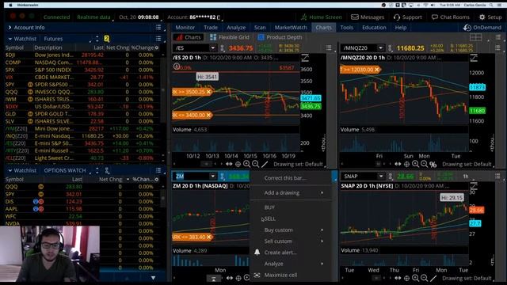The height and width of the screenshot is (285, 507).
Task: Collapse the Futures Watchlist gadget
Action: (10, 39)
